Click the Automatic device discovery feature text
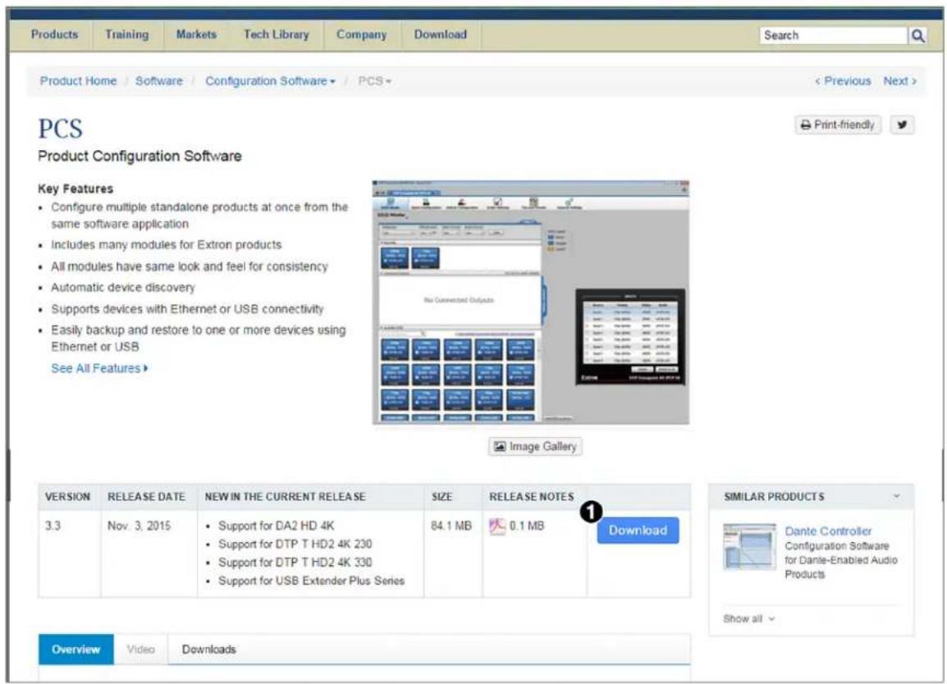The width and height of the screenshot is (947, 684). click(x=123, y=287)
